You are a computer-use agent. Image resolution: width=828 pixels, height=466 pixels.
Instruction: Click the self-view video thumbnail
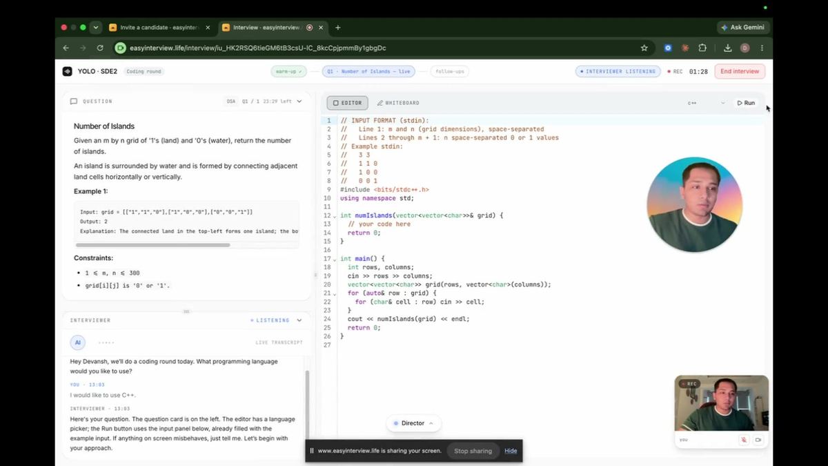(722, 404)
